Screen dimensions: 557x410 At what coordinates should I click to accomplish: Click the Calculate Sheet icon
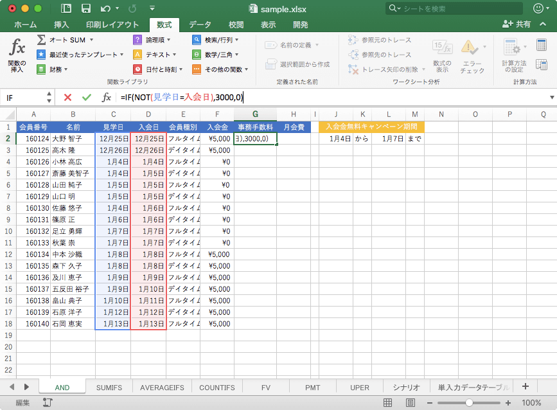coord(542,65)
